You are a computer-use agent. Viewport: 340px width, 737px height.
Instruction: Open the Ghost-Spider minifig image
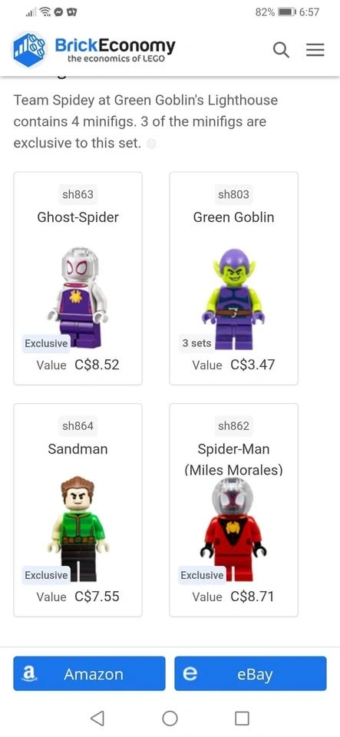tap(78, 298)
